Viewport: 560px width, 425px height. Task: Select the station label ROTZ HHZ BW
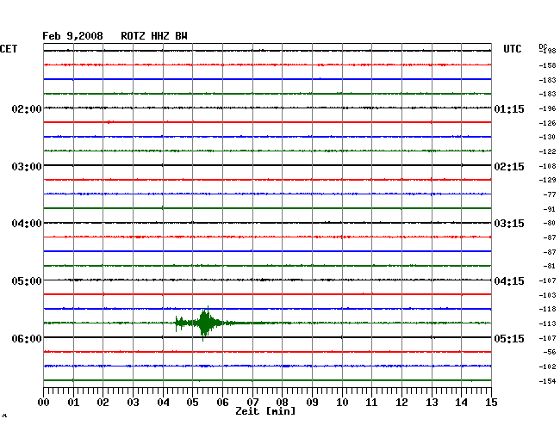[154, 36]
